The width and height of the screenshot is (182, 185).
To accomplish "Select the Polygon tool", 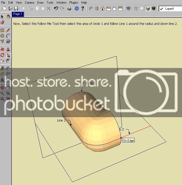I will [2, 41].
